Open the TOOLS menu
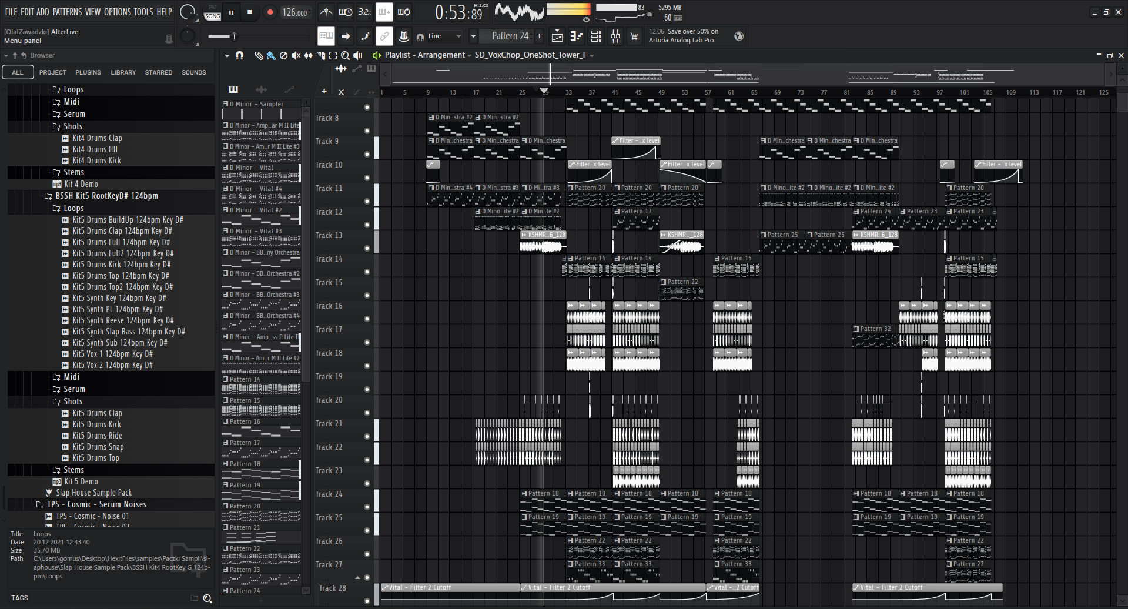The height and width of the screenshot is (609, 1128). click(x=143, y=12)
